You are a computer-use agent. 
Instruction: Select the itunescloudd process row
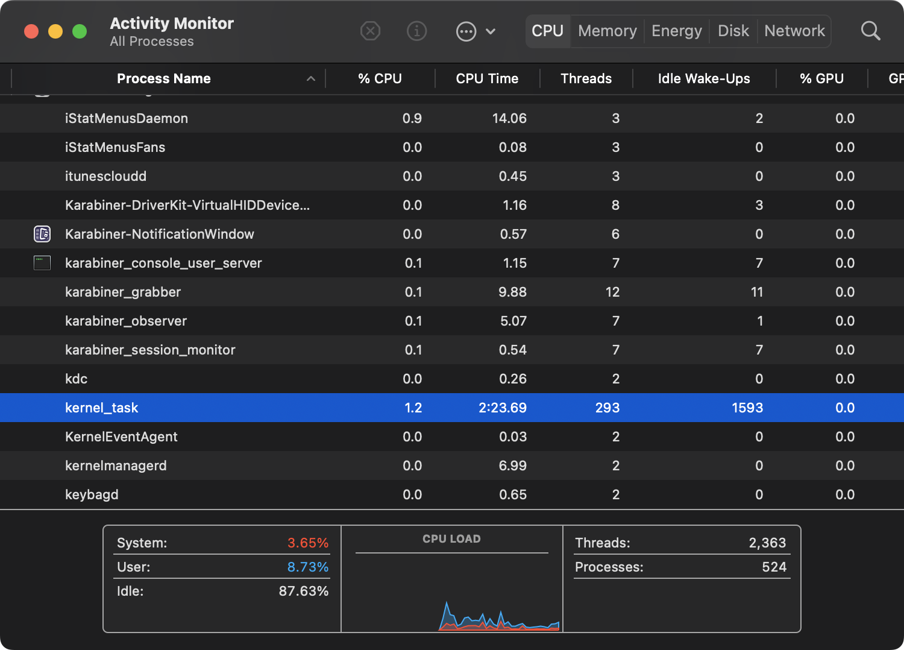point(452,176)
